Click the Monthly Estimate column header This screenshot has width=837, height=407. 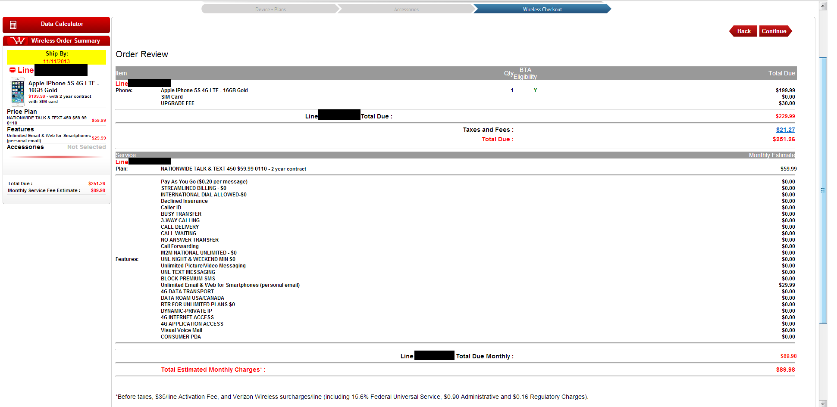point(771,155)
